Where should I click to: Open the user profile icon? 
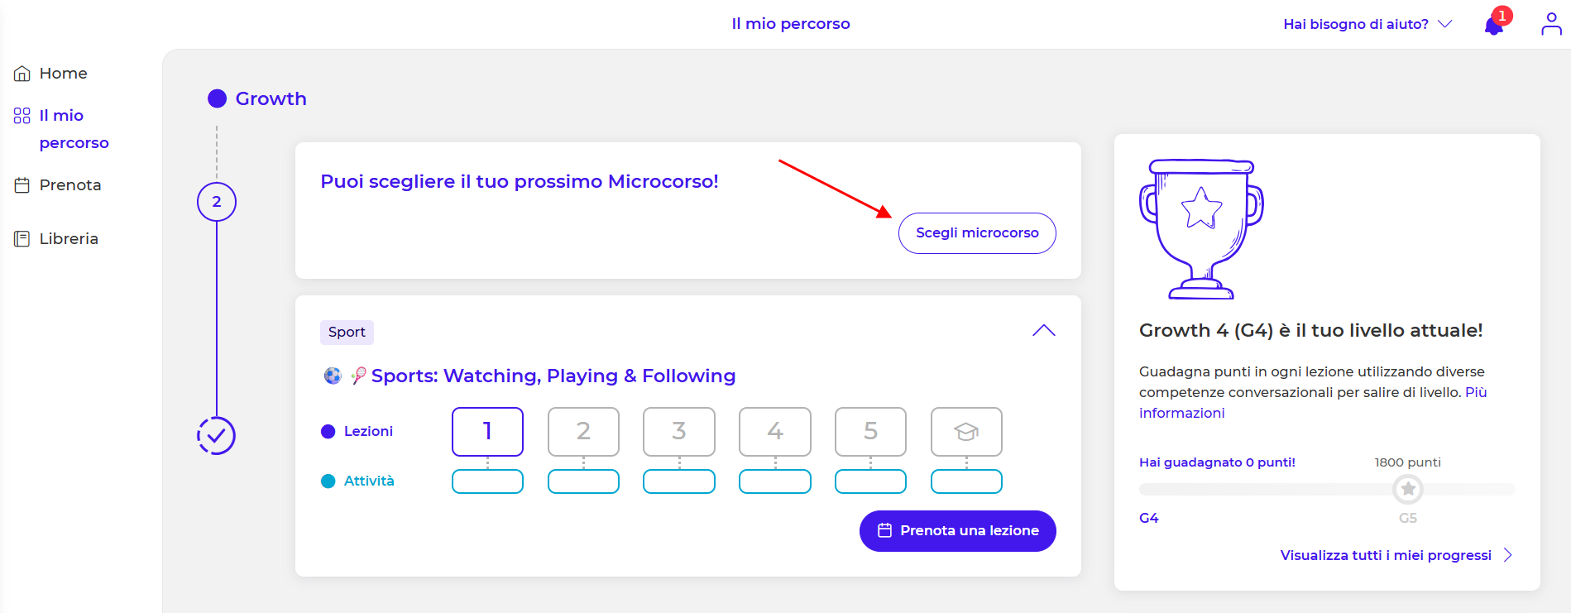(1551, 24)
